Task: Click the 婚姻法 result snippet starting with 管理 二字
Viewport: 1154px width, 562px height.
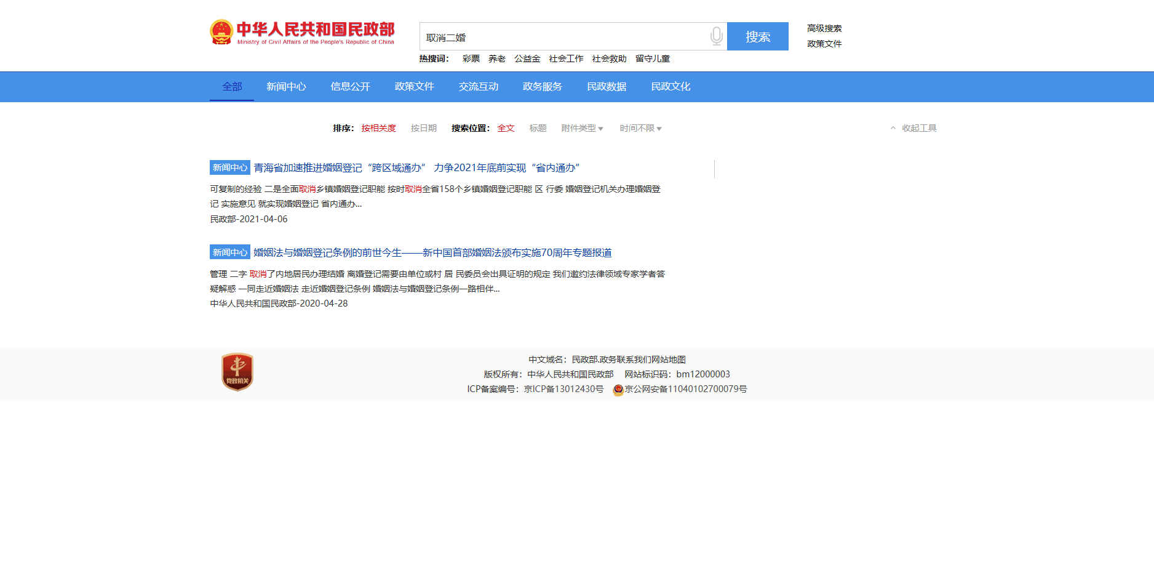Action: [x=437, y=281]
